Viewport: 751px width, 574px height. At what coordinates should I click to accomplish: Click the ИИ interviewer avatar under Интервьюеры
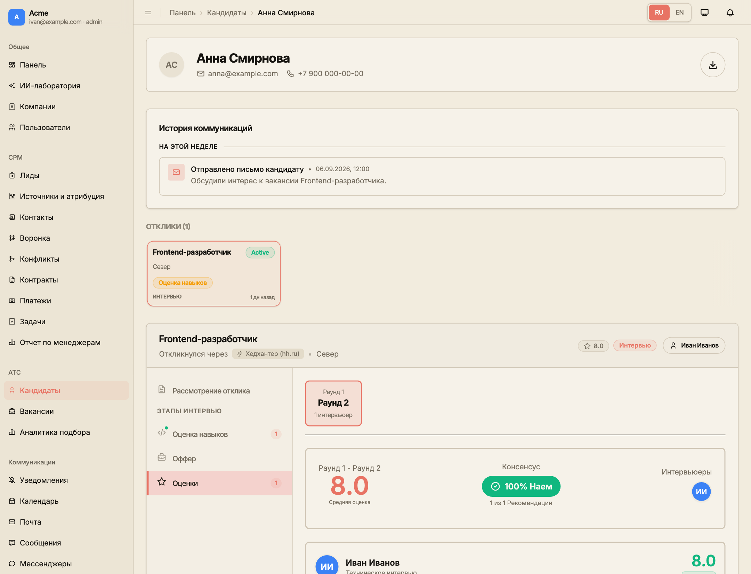coord(701,492)
